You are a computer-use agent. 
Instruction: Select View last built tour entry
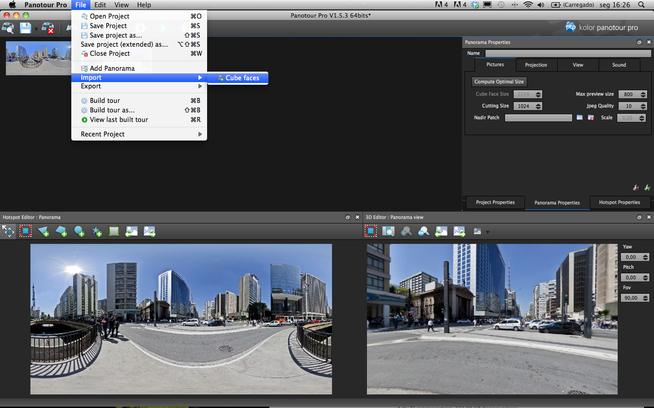(x=139, y=120)
